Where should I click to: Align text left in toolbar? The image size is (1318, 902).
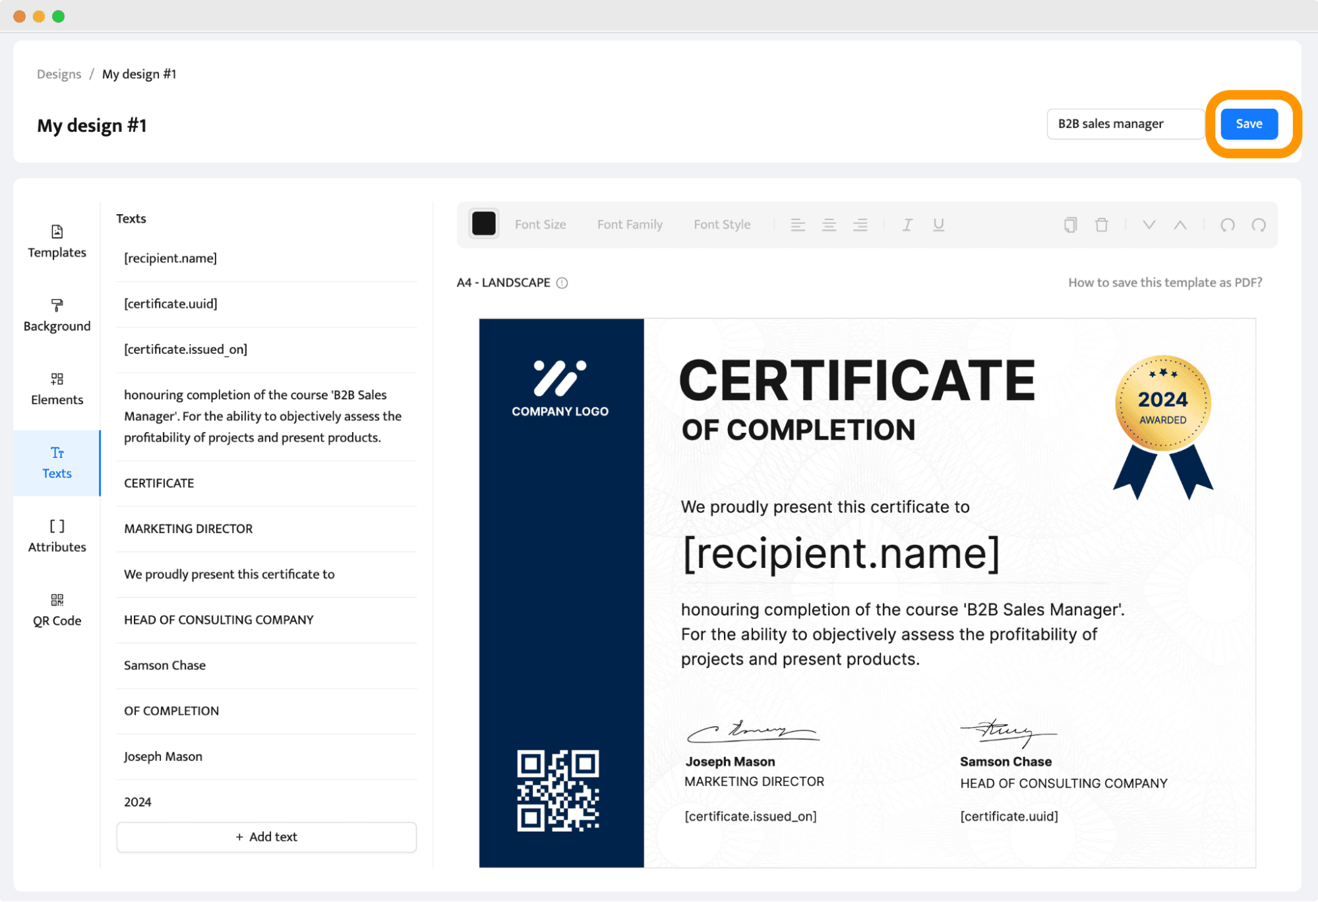click(x=798, y=225)
